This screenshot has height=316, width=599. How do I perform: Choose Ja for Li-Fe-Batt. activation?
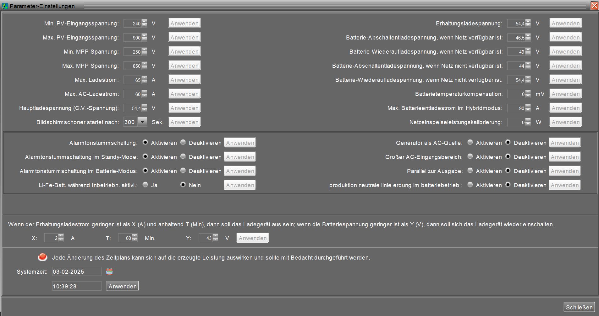pyautogui.click(x=145, y=185)
